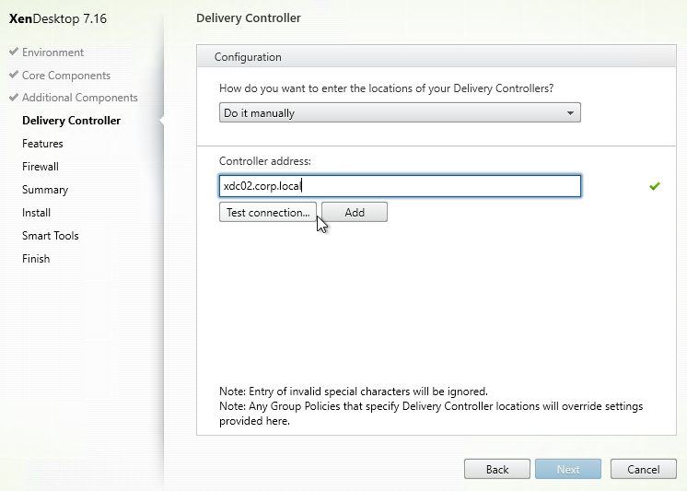Open the Core Components step
Image resolution: width=687 pixels, height=491 pixels.
coord(66,76)
